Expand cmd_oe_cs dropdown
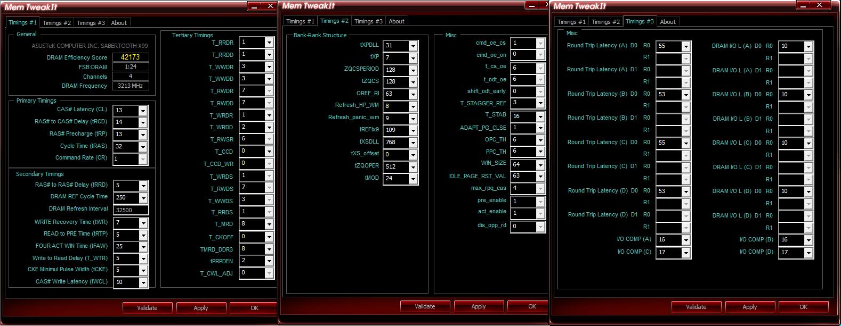This screenshot has width=841, height=326. [540, 43]
